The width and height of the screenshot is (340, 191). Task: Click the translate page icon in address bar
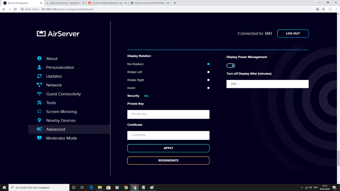click(318, 9)
